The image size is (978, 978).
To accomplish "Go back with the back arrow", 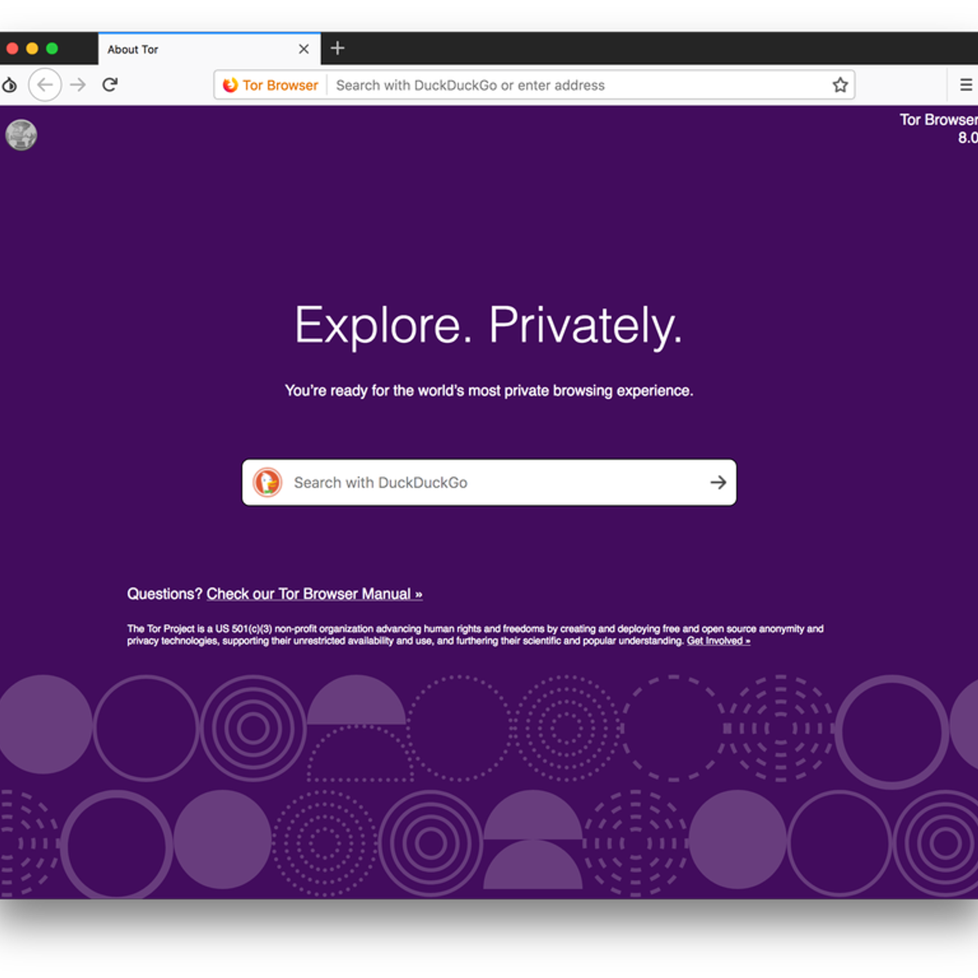I will [x=45, y=85].
